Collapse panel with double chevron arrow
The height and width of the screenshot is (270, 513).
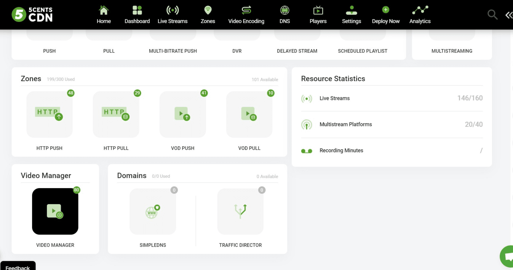[x=509, y=15]
